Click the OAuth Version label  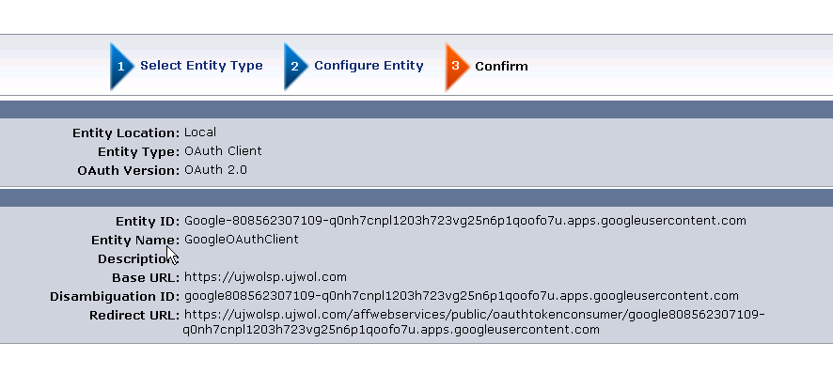(x=129, y=171)
